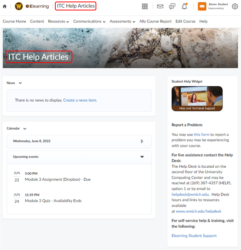Open the message alerts envelope icon
Image resolution: width=241 pixels, height=250 pixels.
[x=160, y=6]
